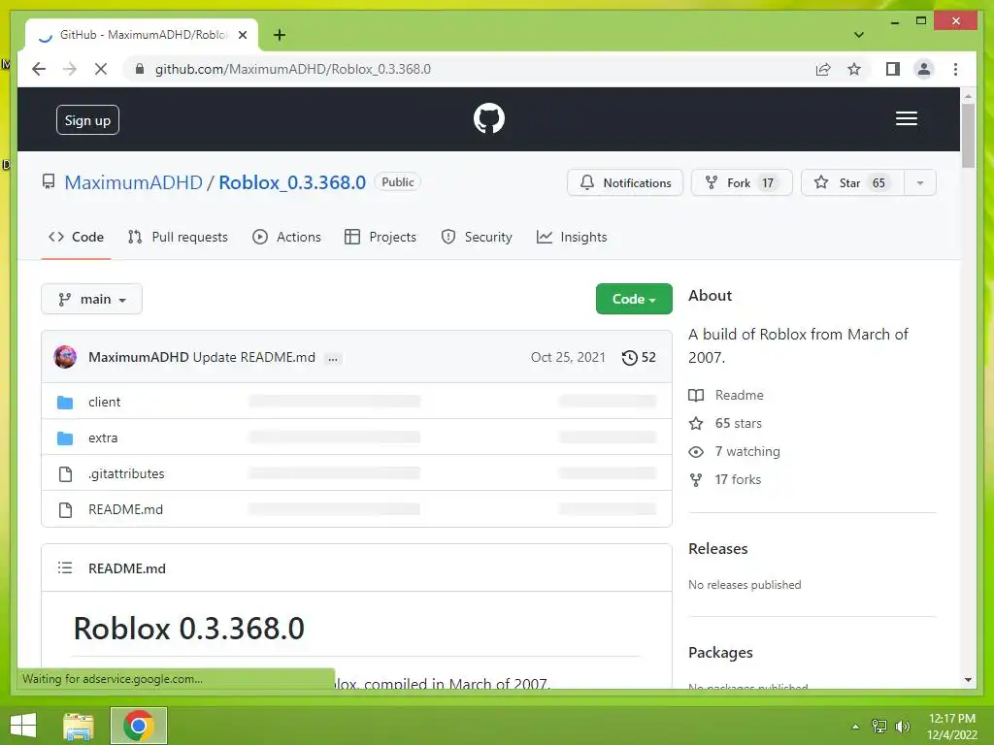Star the repository
Screen dimensions: 994x745
pos(852,183)
